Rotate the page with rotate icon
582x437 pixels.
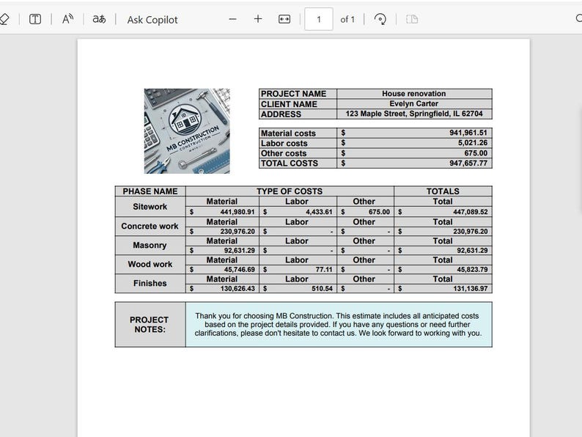click(x=380, y=19)
